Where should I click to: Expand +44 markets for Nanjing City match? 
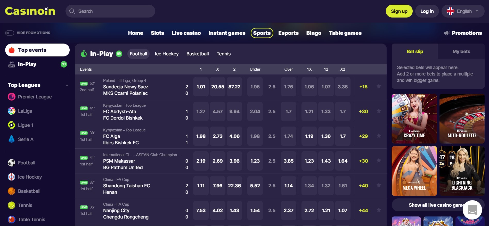pyautogui.click(x=363, y=211)
